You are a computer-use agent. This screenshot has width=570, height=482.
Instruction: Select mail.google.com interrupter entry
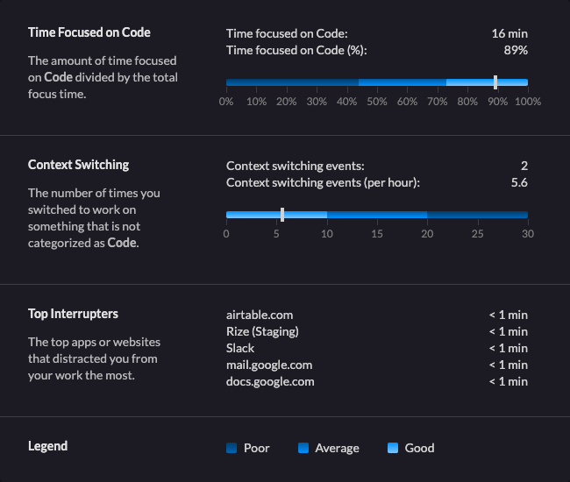269,365
